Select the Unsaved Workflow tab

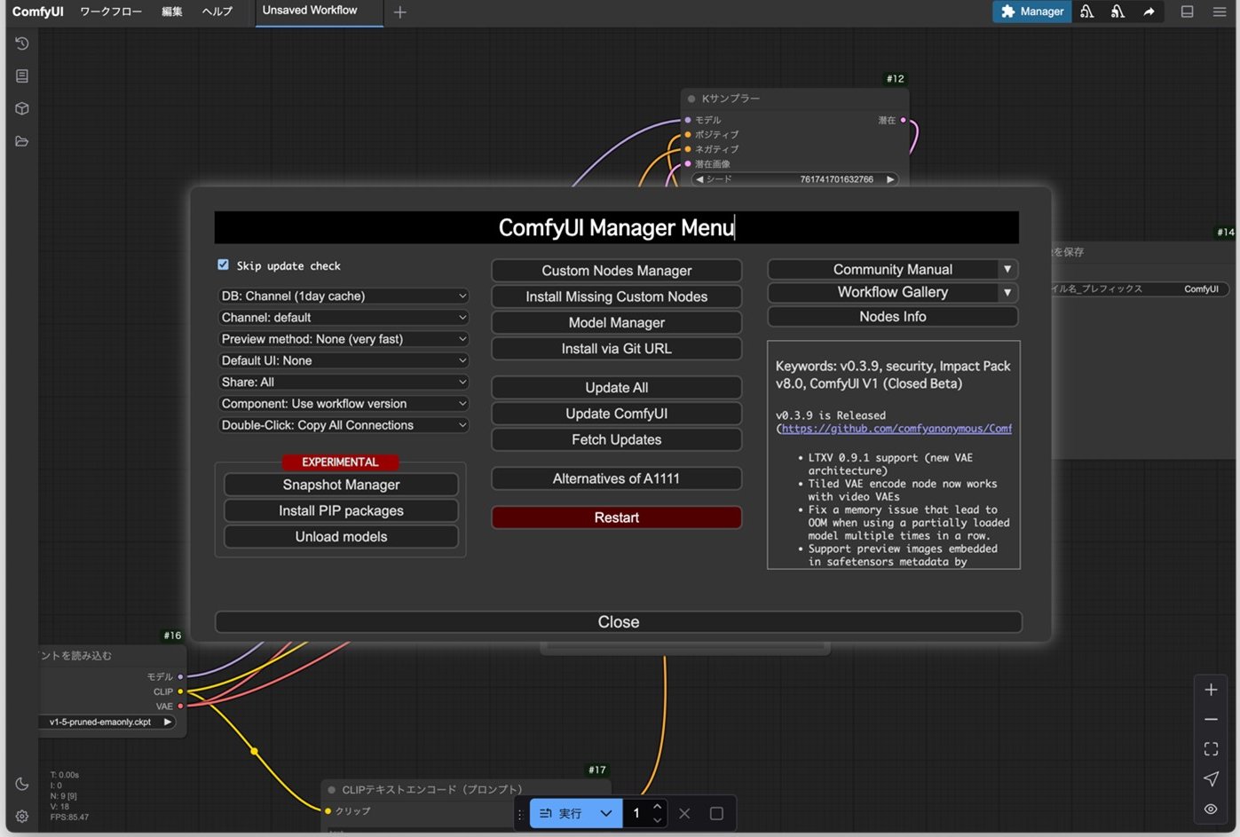tap(310, 11)
